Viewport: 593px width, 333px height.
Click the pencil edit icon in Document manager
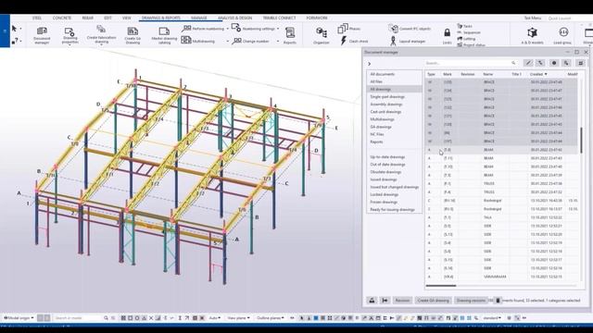tap(528, 63)
